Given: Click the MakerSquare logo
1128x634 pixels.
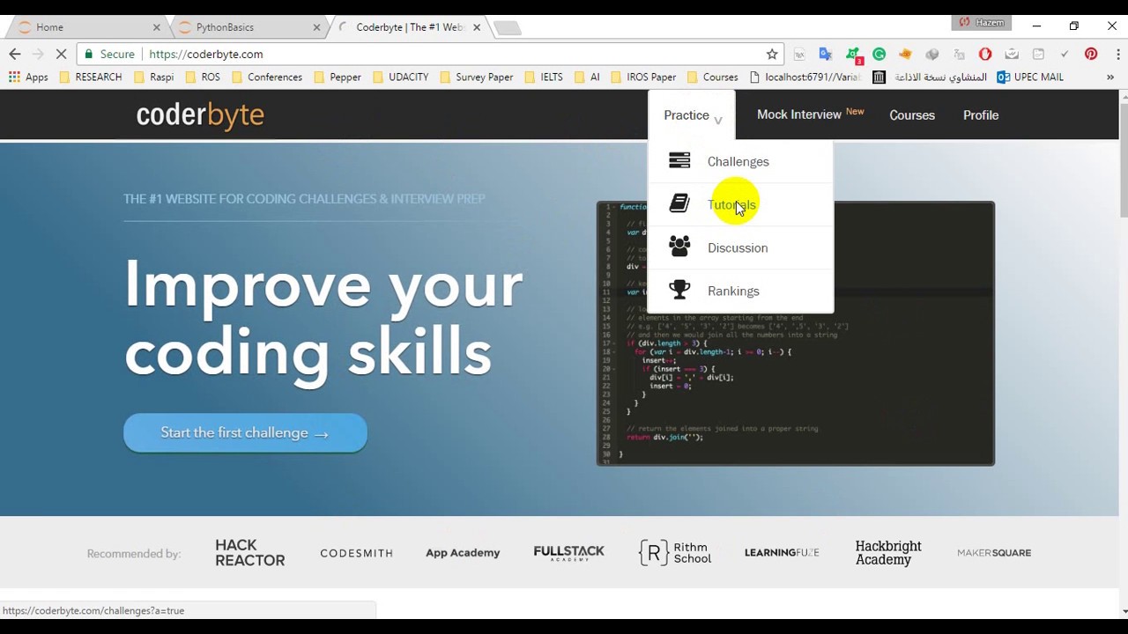Looking at the screenshot, I should [994, 553].
